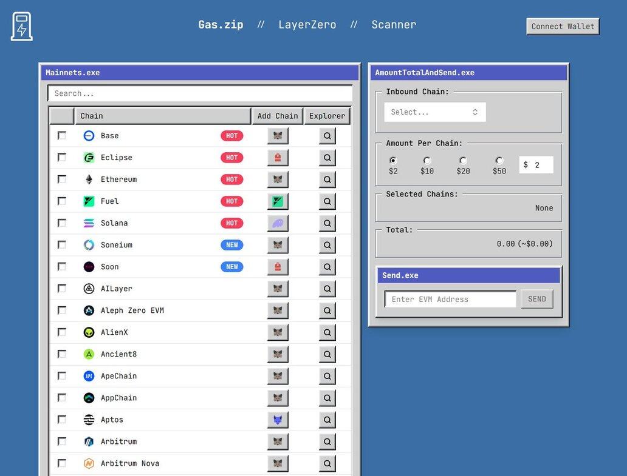Click the gas pump logo icon
Viewport: 627px width, 476px height.
(22, 26)
